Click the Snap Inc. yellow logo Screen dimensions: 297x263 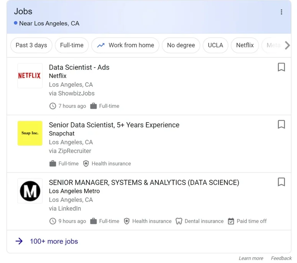(30, 133)
